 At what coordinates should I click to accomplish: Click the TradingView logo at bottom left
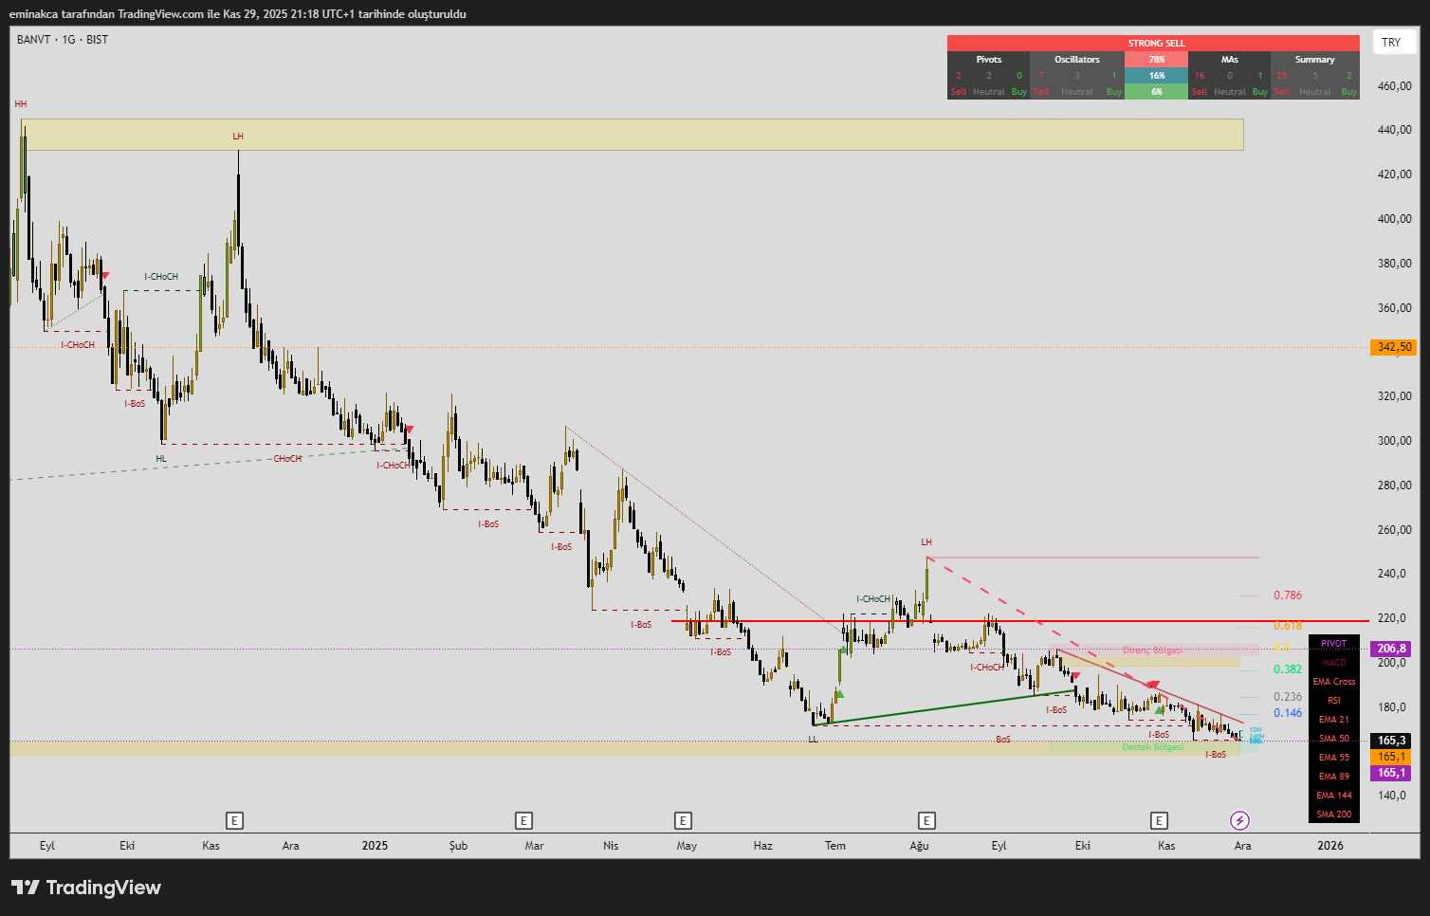click(x=86, y=888)
